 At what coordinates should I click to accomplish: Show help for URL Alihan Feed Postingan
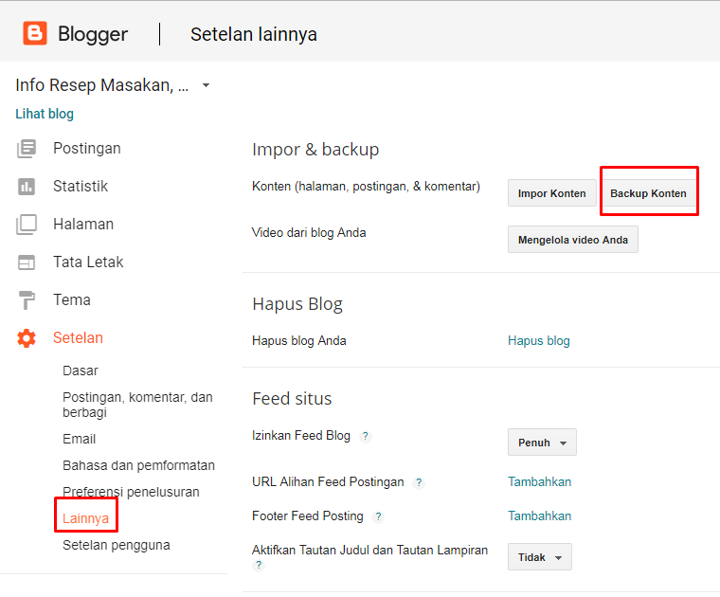point(419,482)
